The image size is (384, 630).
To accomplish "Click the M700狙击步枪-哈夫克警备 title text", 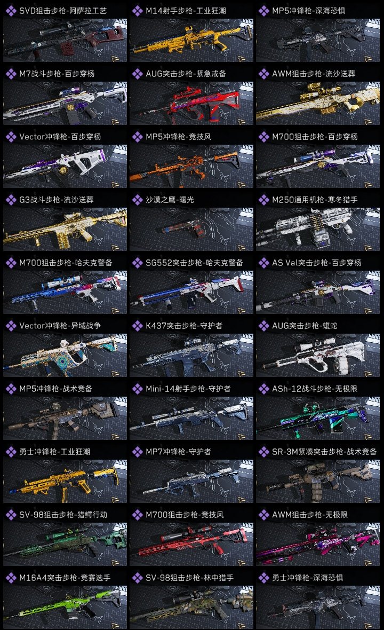I will [x=66, y=263].
